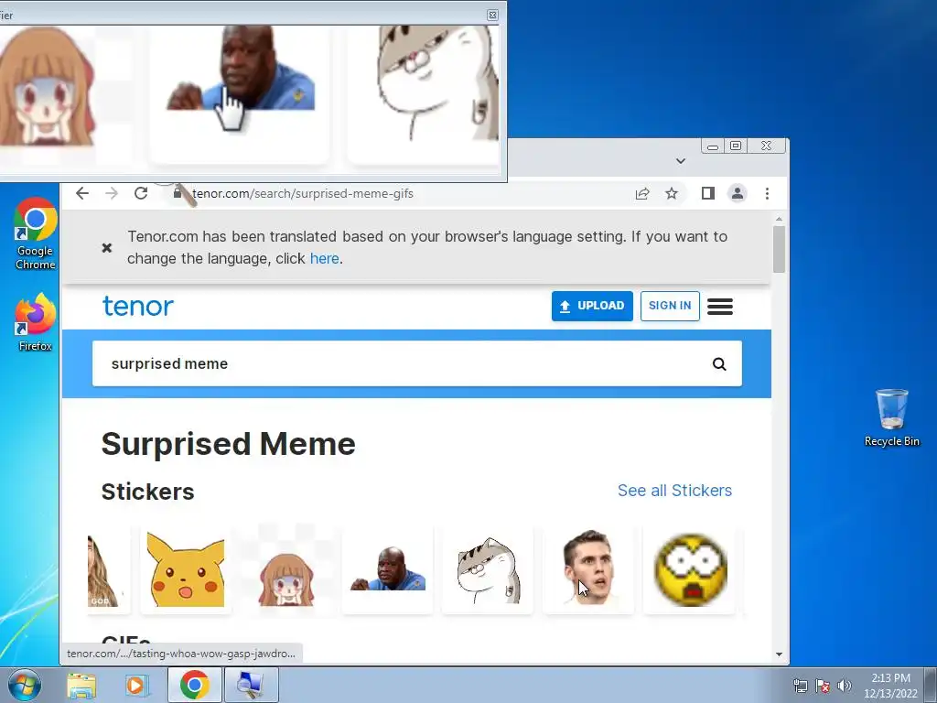Click the 'Surprised Meme' heading
The image size is (937, 703).
coord(228,444)
